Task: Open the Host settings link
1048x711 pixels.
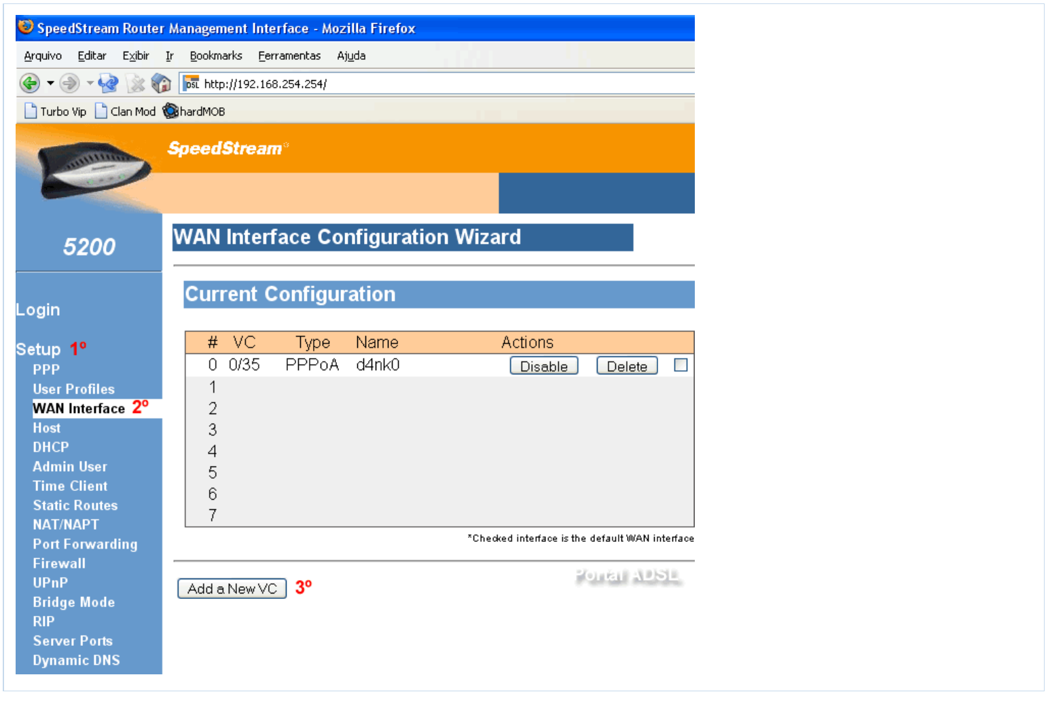Action: click(x=47, y=428)
